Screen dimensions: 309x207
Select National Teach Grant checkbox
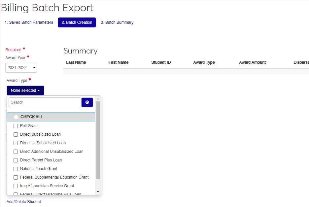click(x=16, y=169)
